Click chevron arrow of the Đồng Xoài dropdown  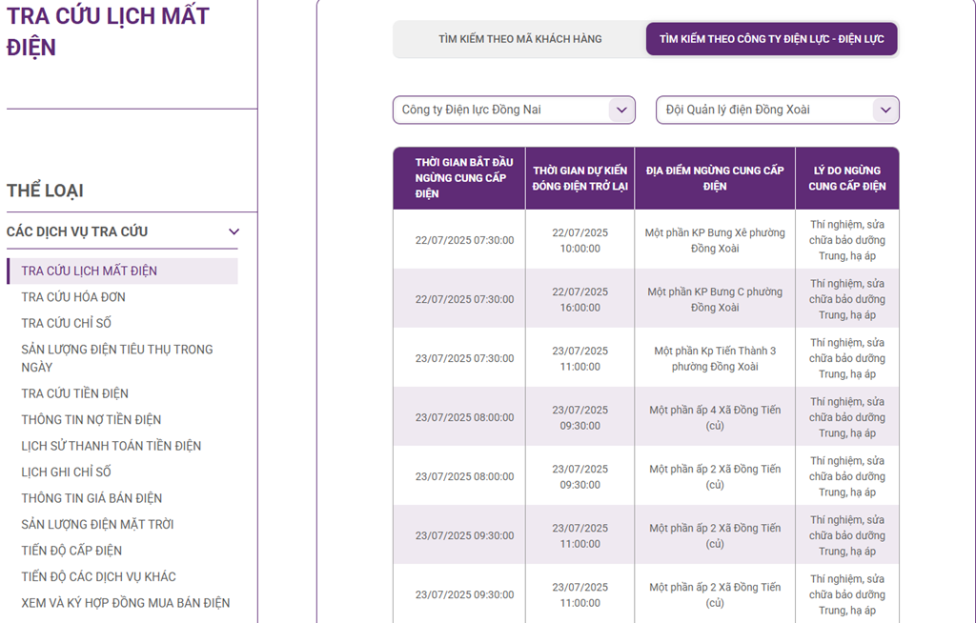tap(885, 111)
